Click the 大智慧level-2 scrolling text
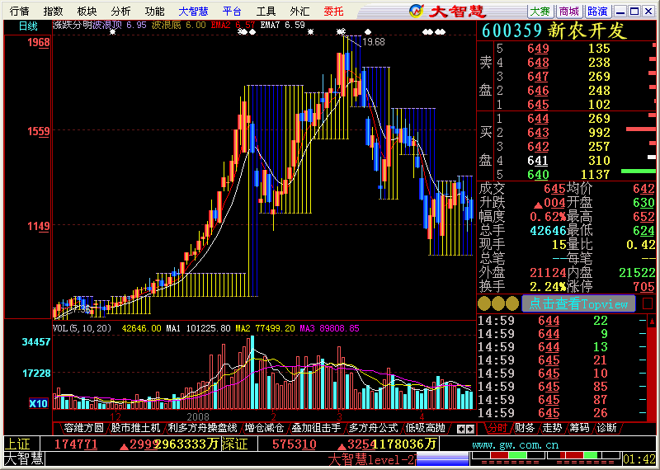The height and width of the screenshot is (470, 660). click(x=372, y=459)
